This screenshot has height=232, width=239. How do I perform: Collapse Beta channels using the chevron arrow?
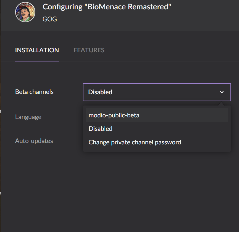coord(222,92)
